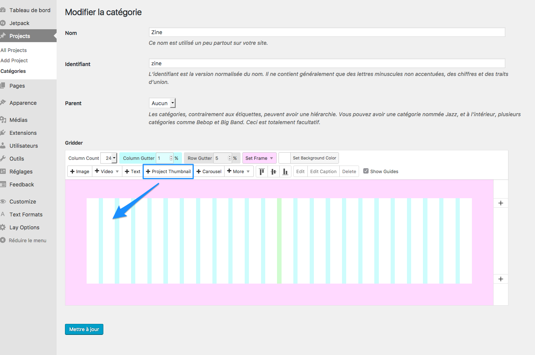Click the align middle icon

tap(273, 172)
